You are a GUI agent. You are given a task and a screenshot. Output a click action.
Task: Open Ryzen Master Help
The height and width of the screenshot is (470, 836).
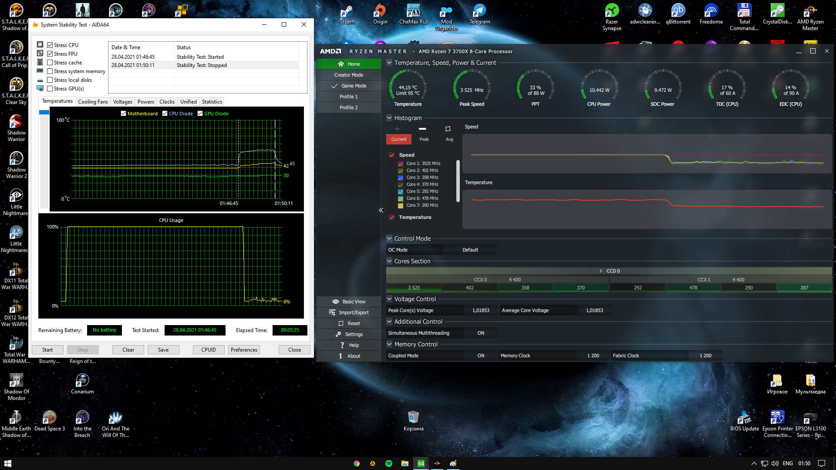[x=349, y=345]
